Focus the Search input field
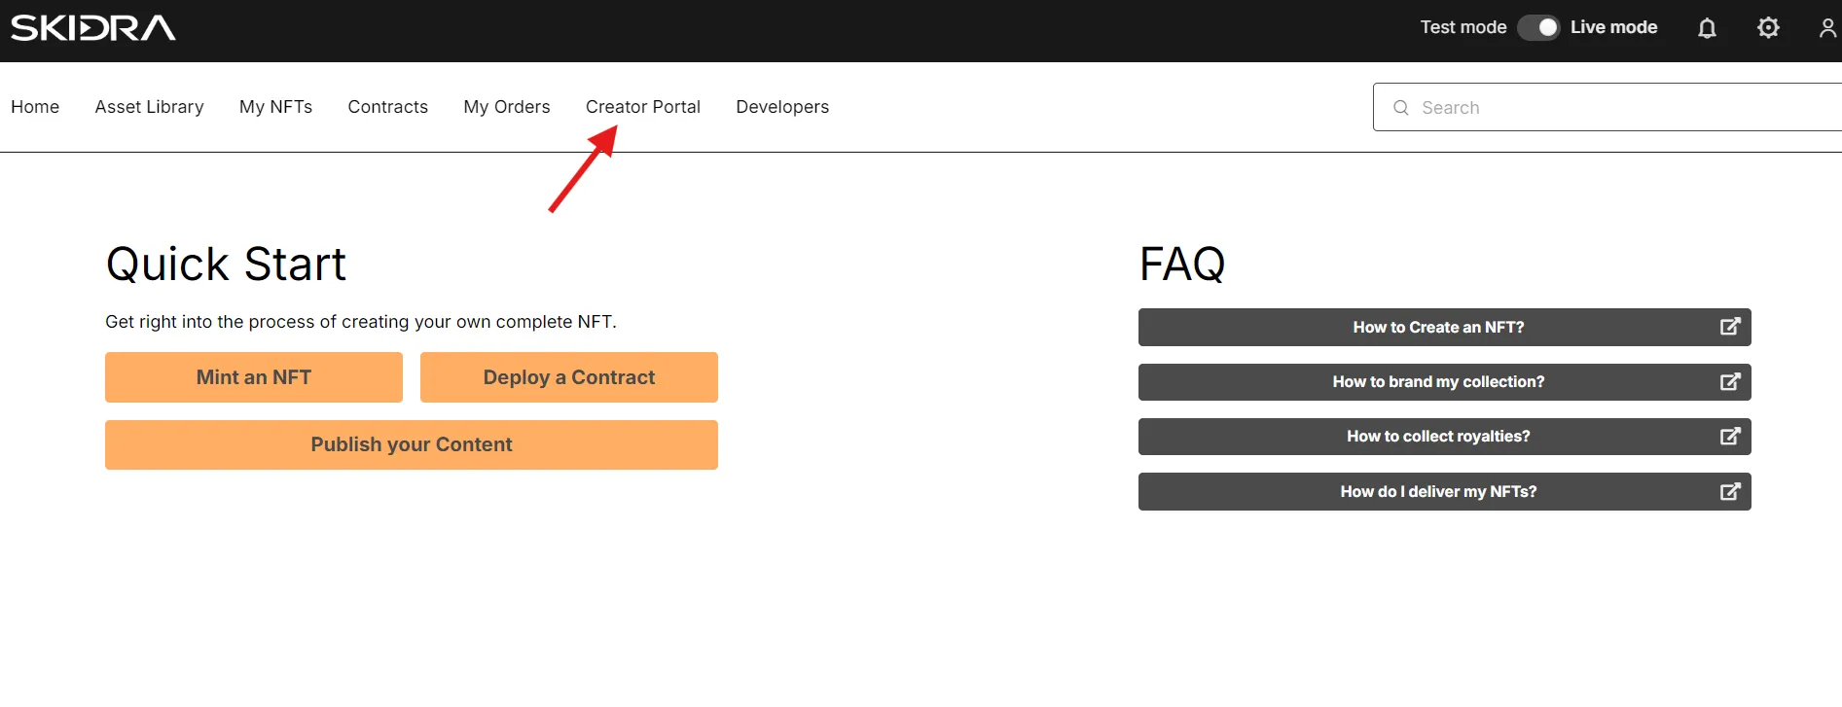Screen dimensions: 1842x707 point(1607,107)
